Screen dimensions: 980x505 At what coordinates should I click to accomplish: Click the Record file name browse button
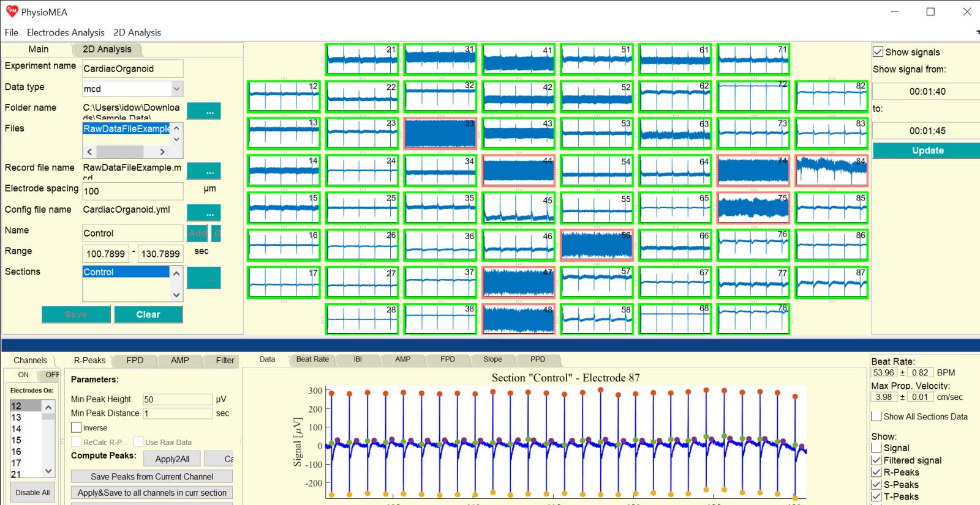point(203,171)
